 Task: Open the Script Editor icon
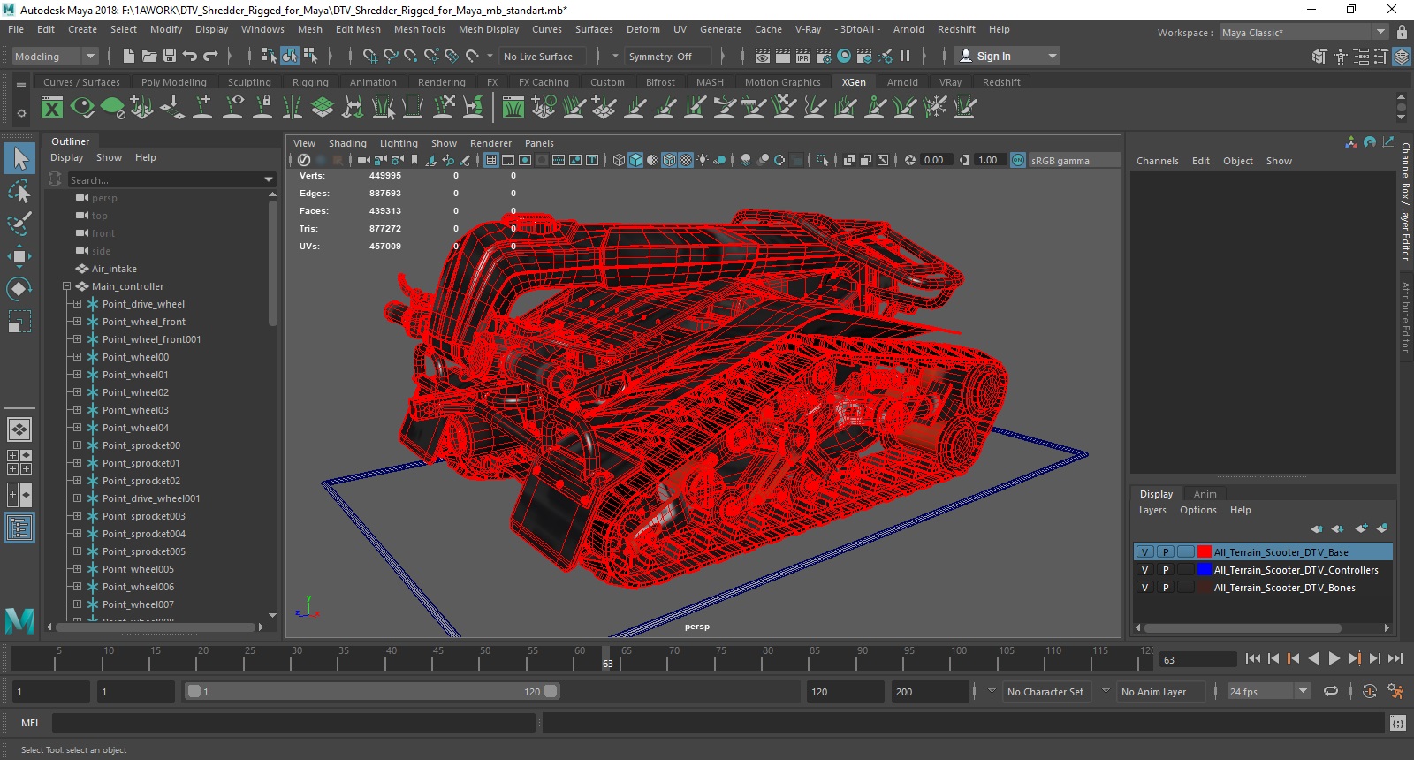click(x=1397, y=723)
